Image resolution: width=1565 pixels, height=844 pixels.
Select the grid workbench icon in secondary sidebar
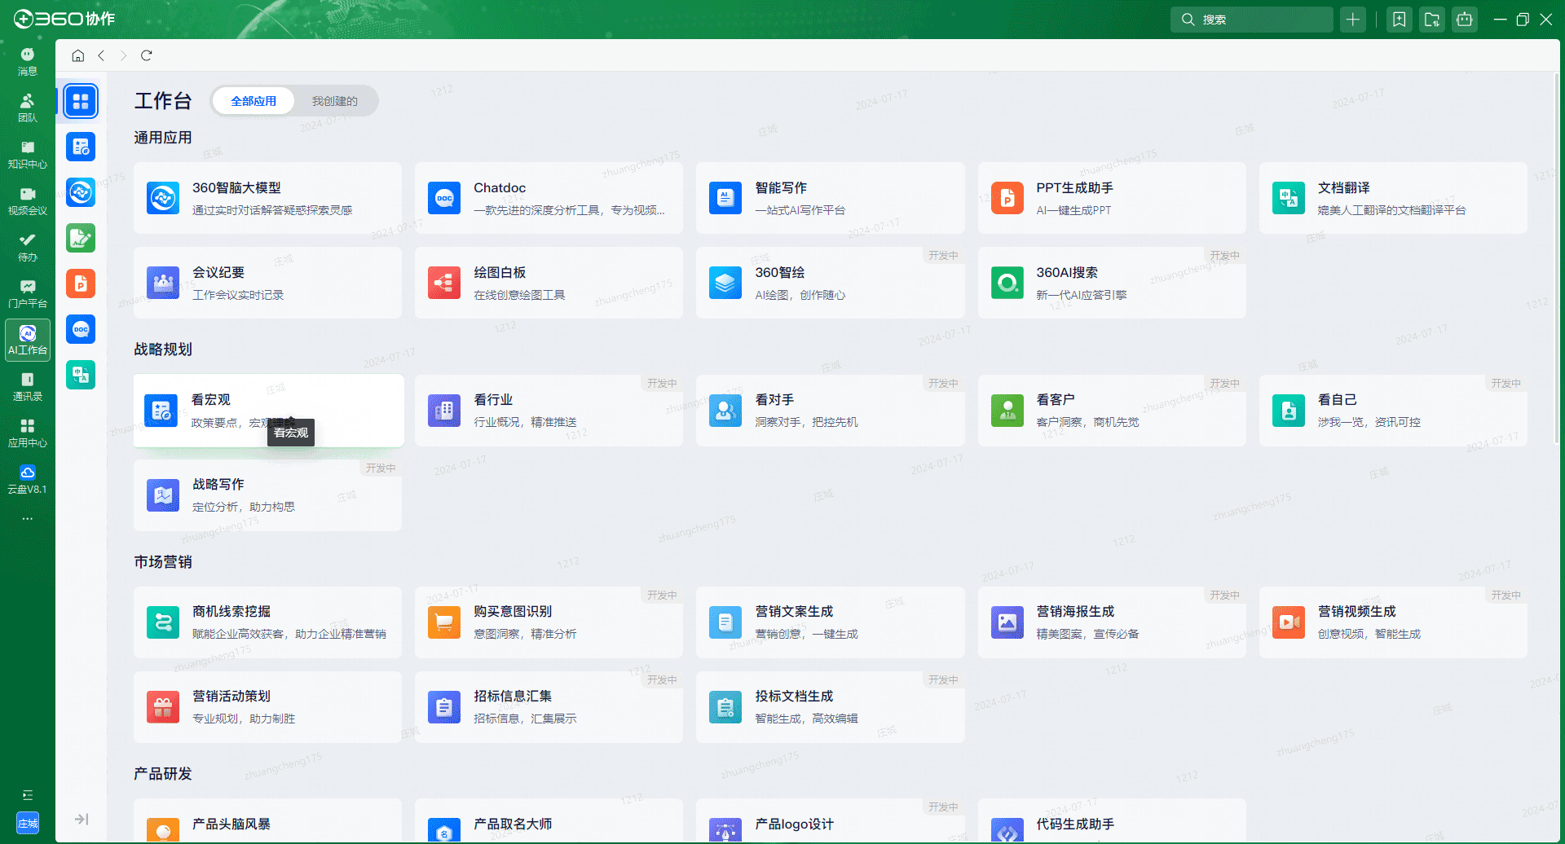[81, 102]
